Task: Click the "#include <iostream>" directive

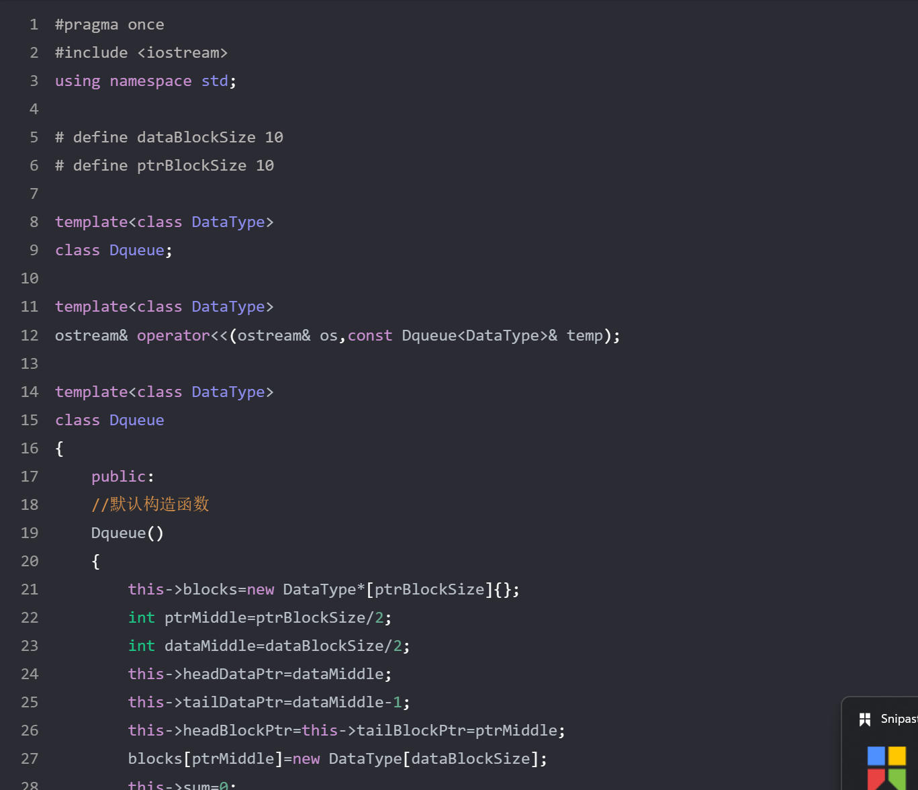Action: [141, 53]
